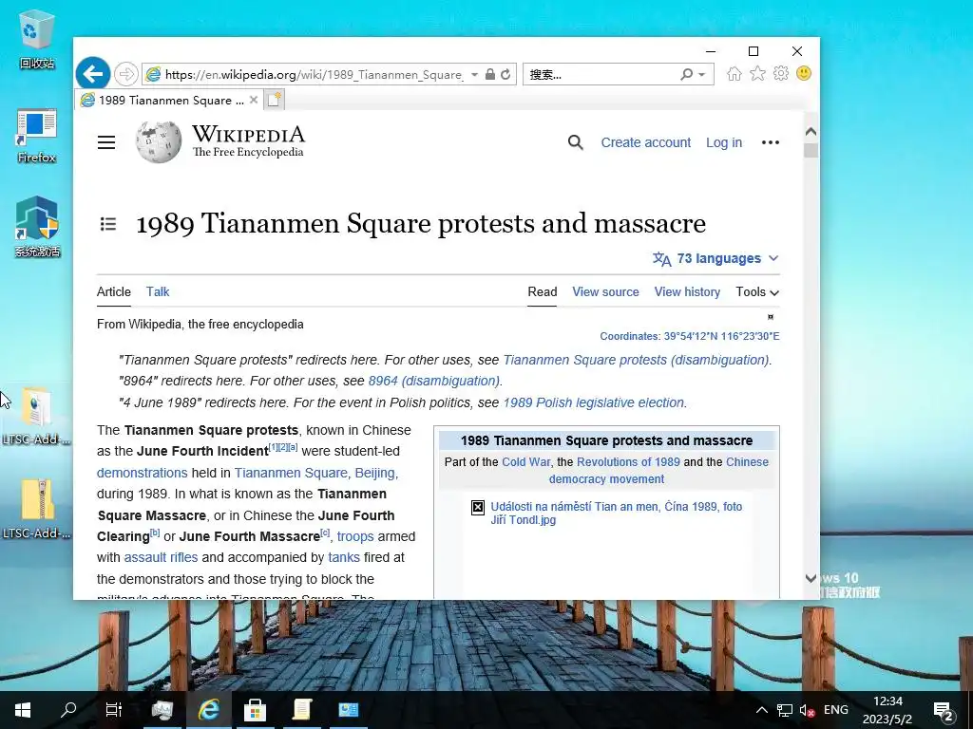Select the Firefox desktop shortcut
Viewport: 973px width, 729px height.
(x=37, y=136)
